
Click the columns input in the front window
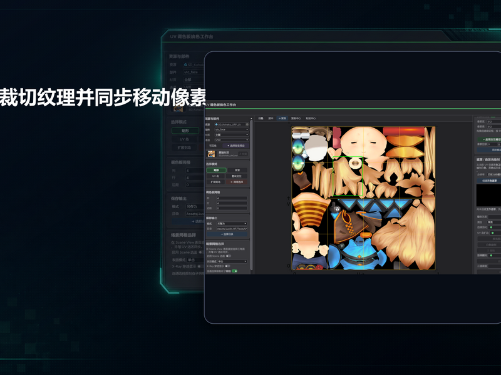pos(232,198)
